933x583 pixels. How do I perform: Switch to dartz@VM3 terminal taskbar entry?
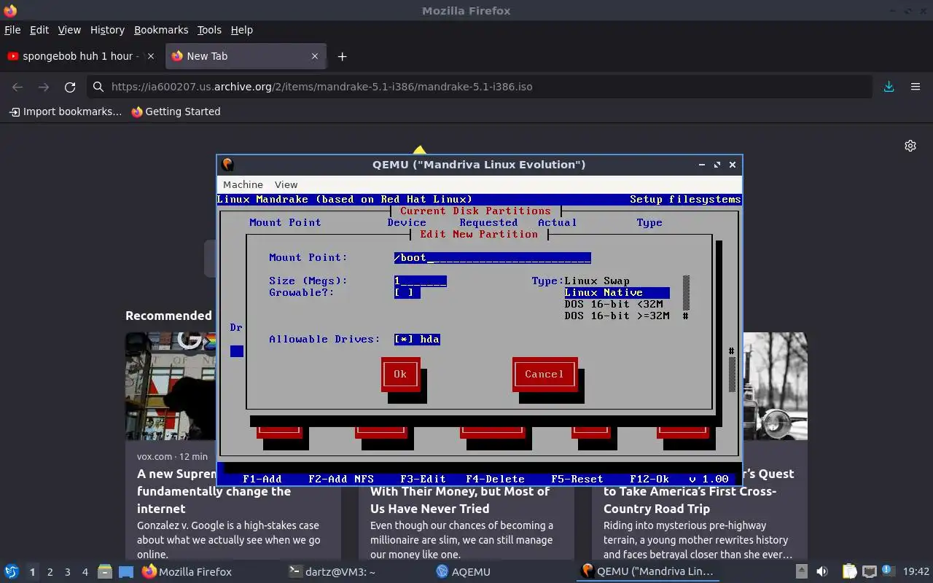point(332,572)
